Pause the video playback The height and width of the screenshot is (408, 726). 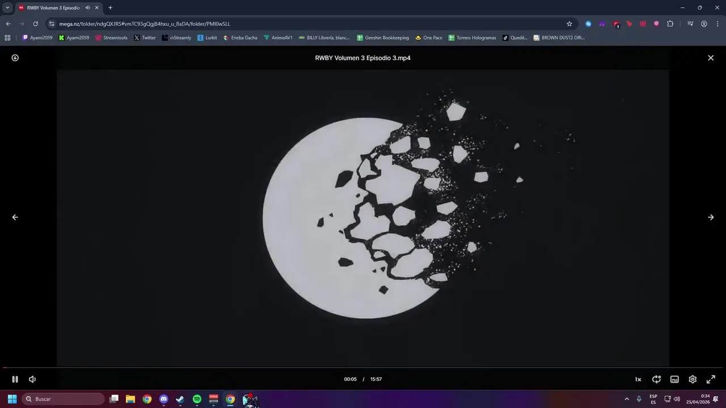[15, 379]
